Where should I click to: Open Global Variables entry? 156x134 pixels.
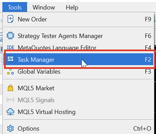[x=78, y=72]
